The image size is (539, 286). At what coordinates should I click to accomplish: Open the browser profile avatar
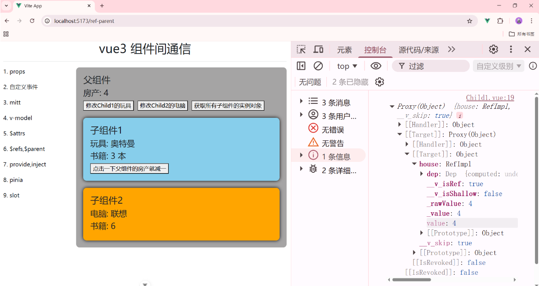point(519,21)
